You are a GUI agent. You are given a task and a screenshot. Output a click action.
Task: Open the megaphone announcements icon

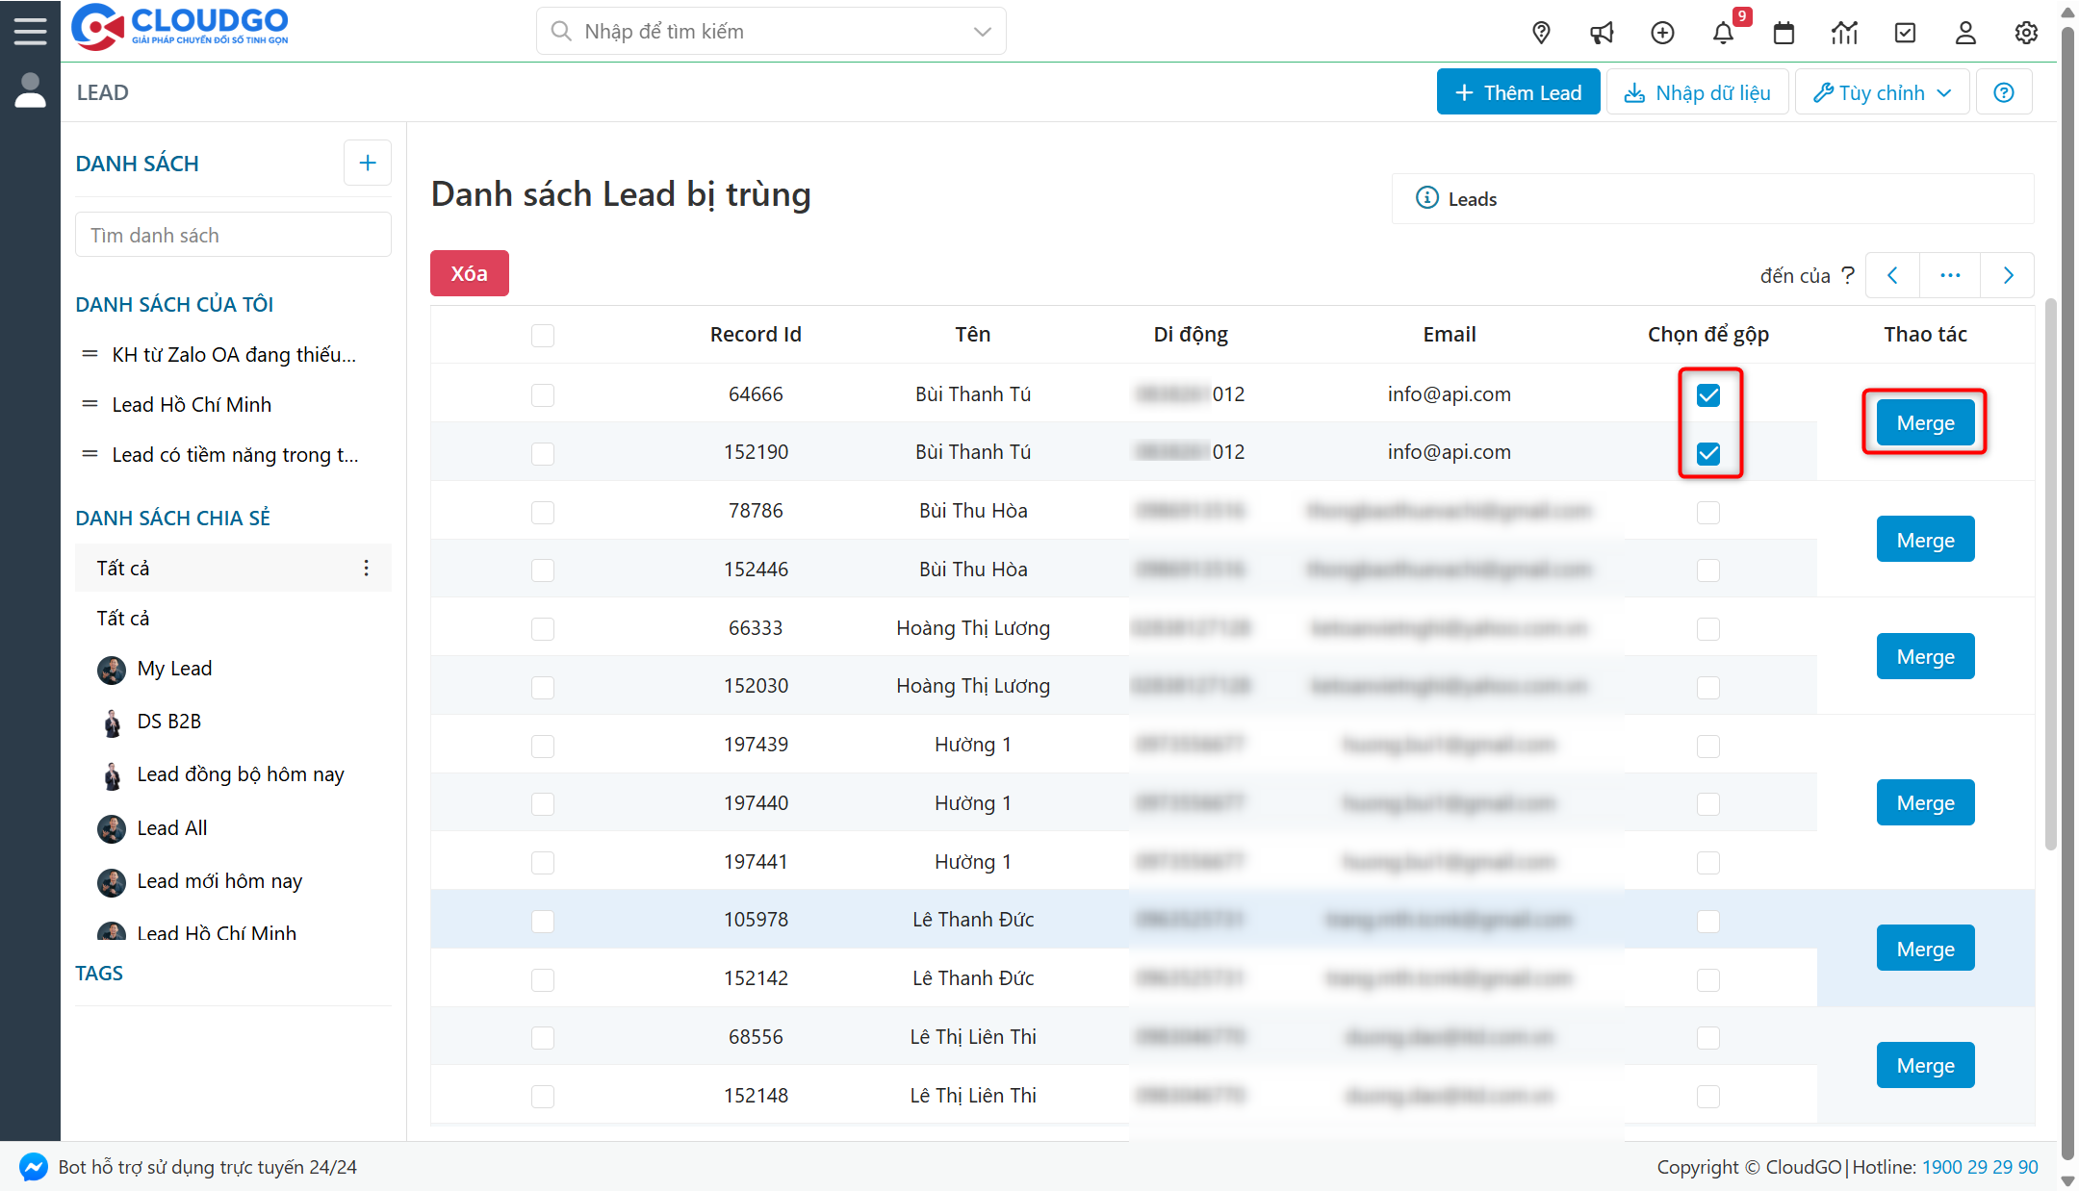coord(1602,33)
